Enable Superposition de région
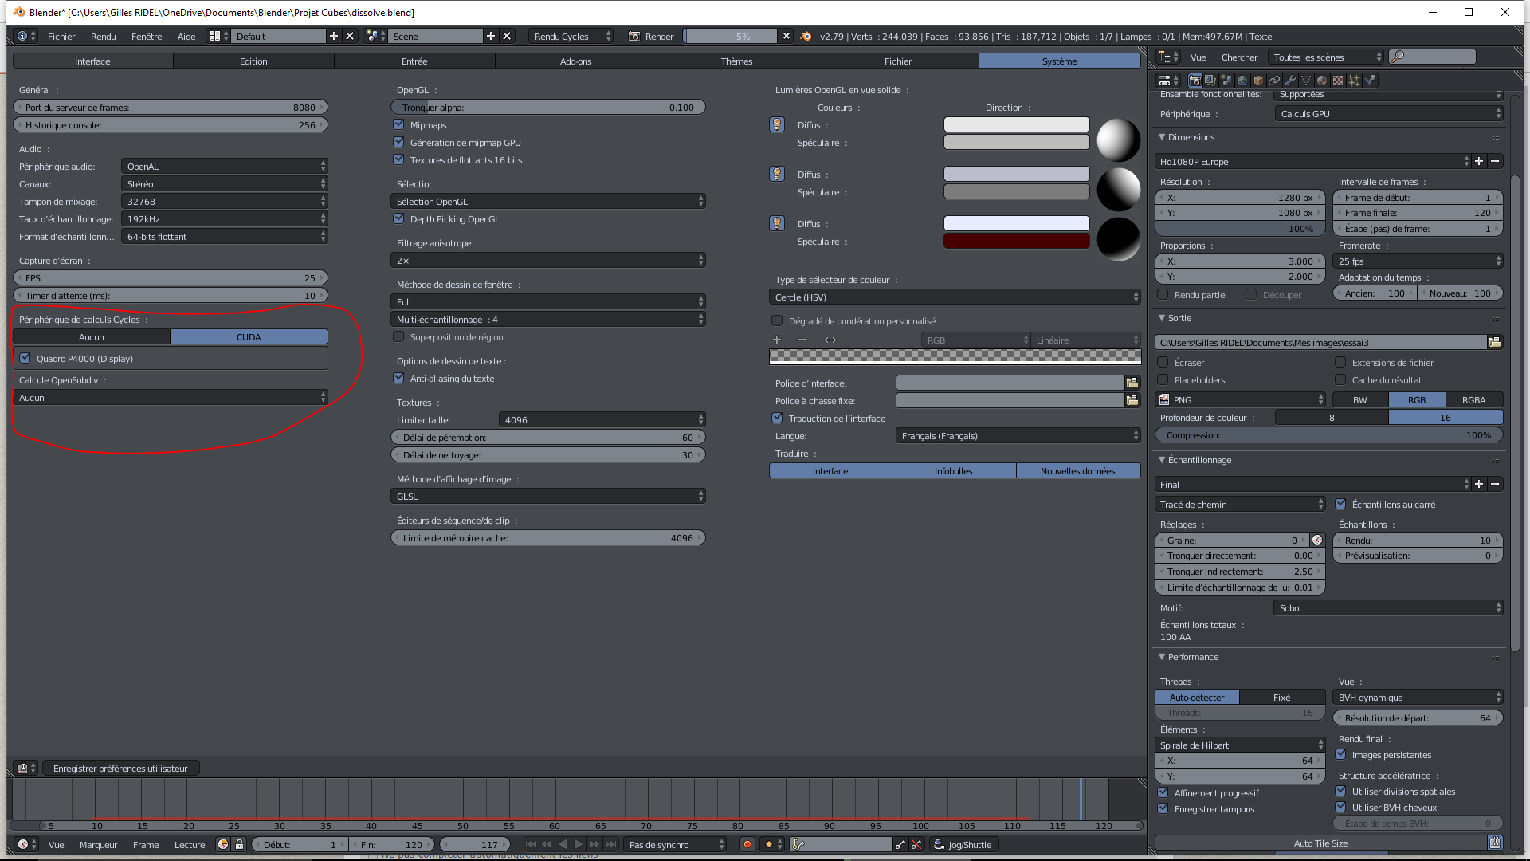Screen dimensions: 1530x861 coord(398,336)
